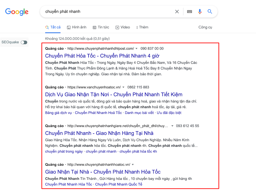This screenshot has width=256, height=193.
Task: Open the on-screen keyboard icon
Action: point(189,12)
